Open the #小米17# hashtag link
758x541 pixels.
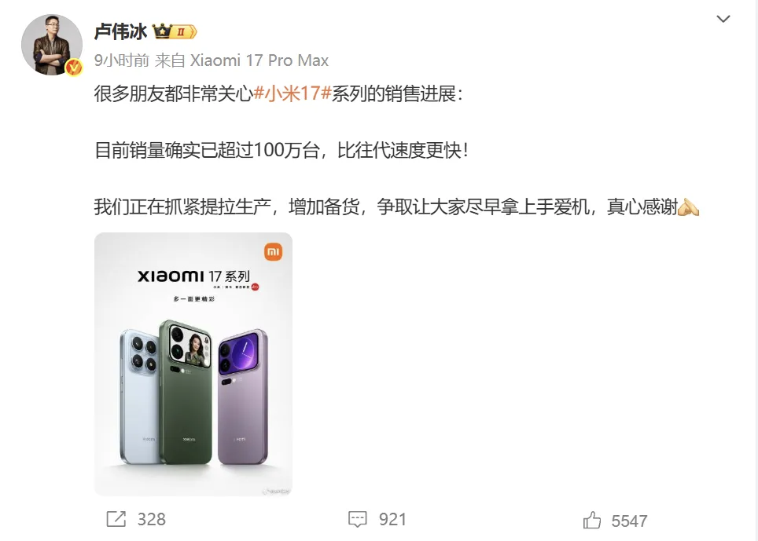(293, 93)
